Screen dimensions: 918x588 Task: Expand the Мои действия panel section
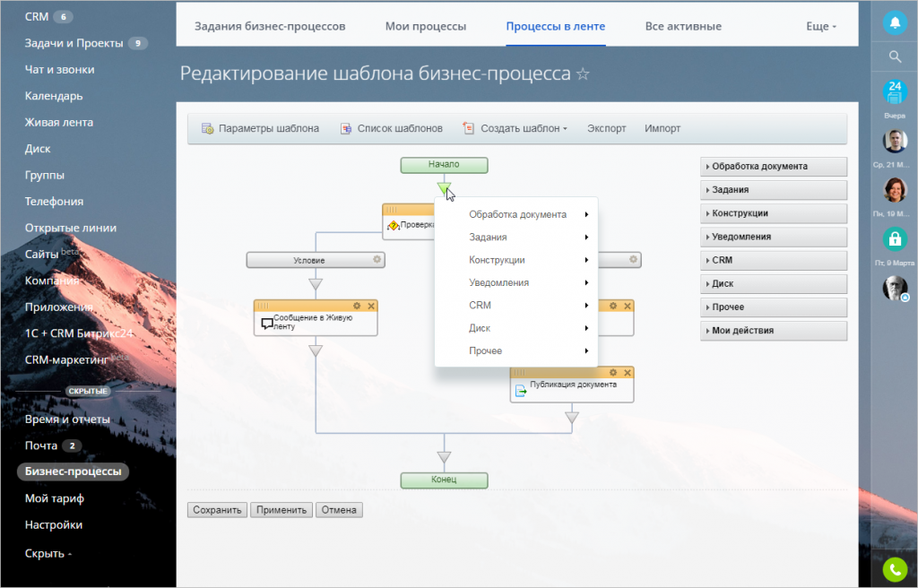[x=773, y=331]
